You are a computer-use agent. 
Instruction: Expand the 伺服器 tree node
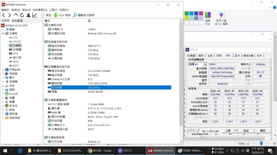coord(3,73)
